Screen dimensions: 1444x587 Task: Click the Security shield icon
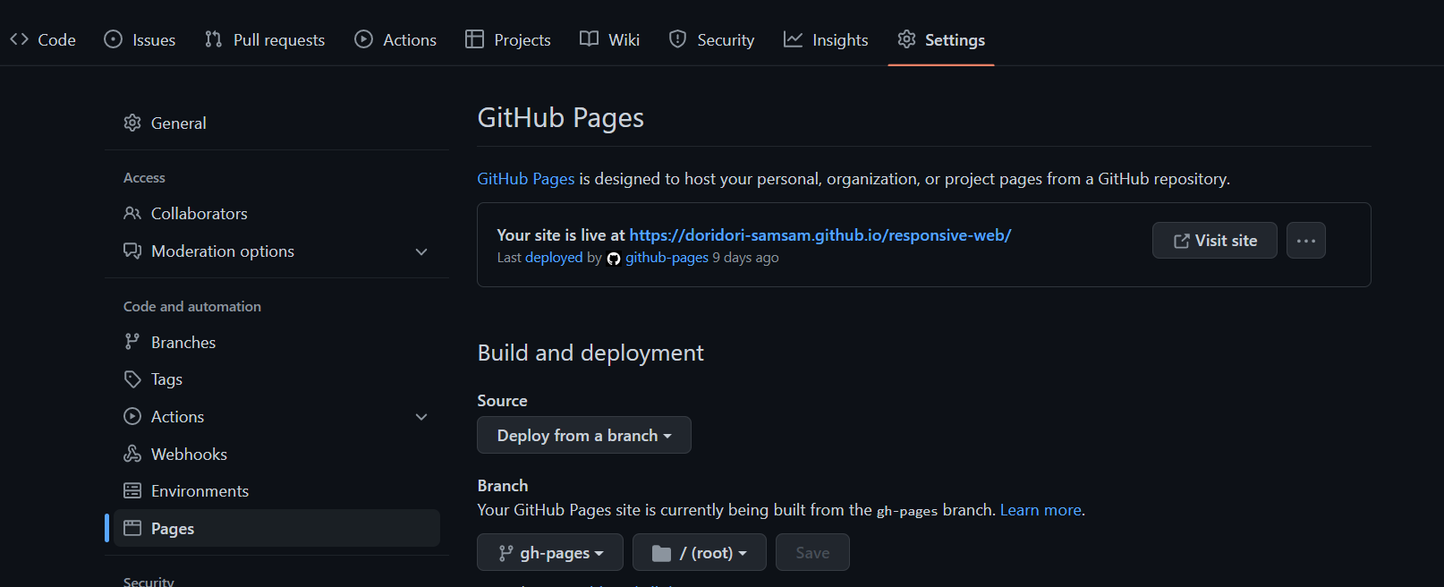[677, 39]
